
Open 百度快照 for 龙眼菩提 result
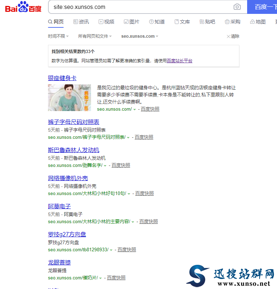click(116, 278)
